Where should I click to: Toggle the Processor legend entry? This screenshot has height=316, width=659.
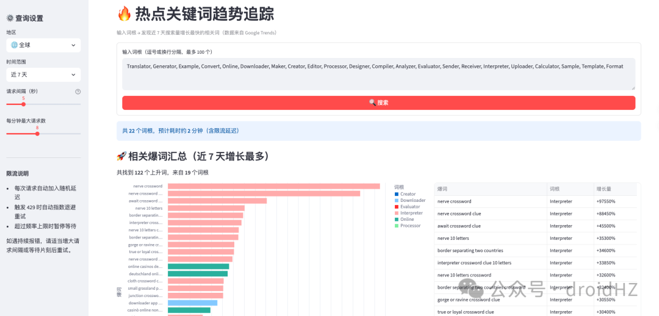click(408, 226)
